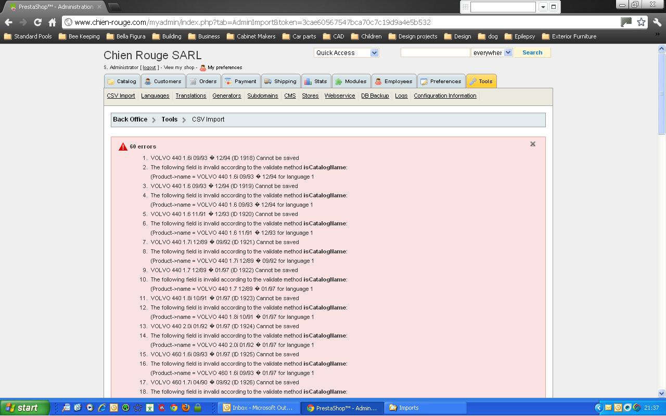Open the Design projects bookmark folder
The image size is (666, 416).
coord(413,37)
